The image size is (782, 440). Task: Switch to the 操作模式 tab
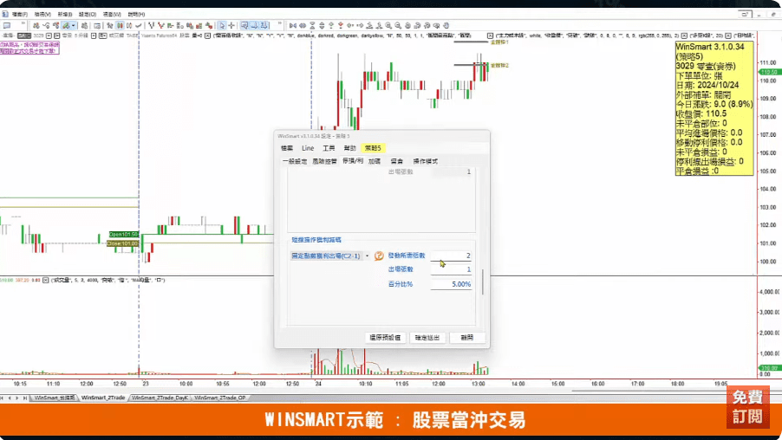click(x=426, y=161)
